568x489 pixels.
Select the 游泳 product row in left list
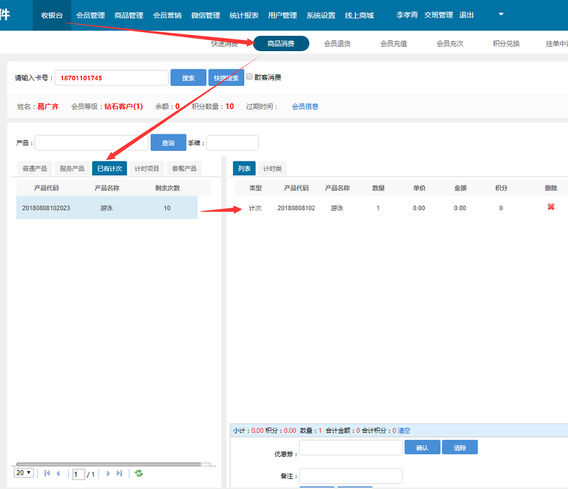(107, 208)
